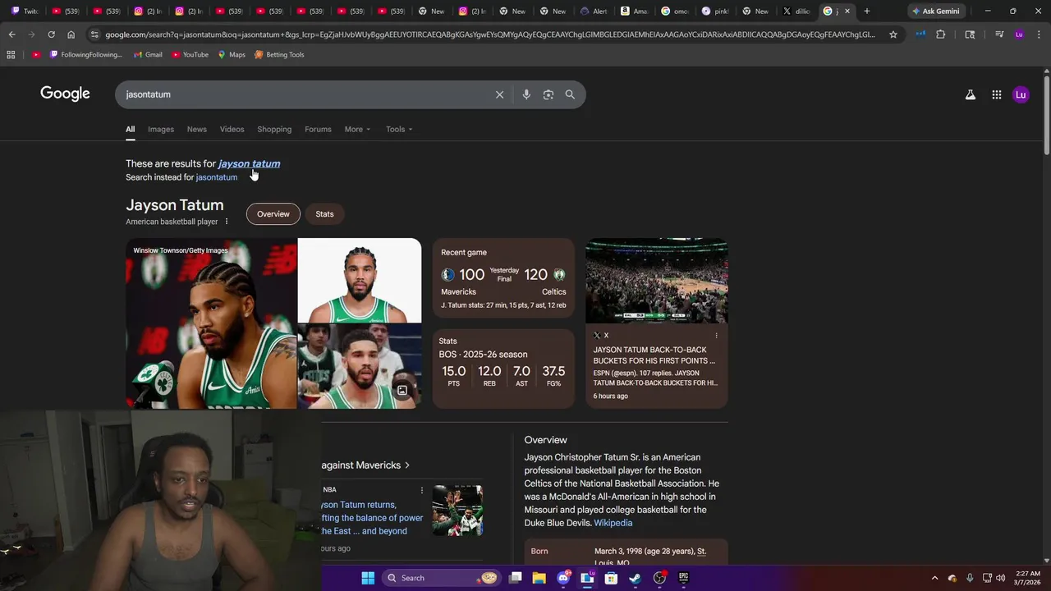Open the BOS 2025-26 season stats card
This screenshot has height=591, width=1051.
pyautogui.click(x=503, y=369)
